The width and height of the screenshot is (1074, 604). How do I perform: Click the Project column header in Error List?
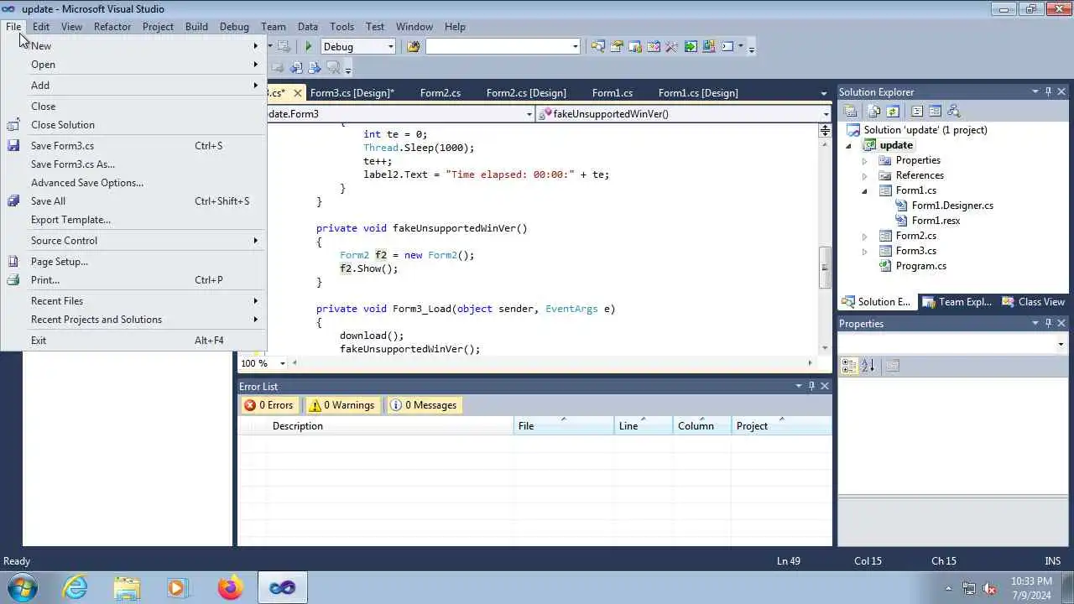[x=781, y=426]
